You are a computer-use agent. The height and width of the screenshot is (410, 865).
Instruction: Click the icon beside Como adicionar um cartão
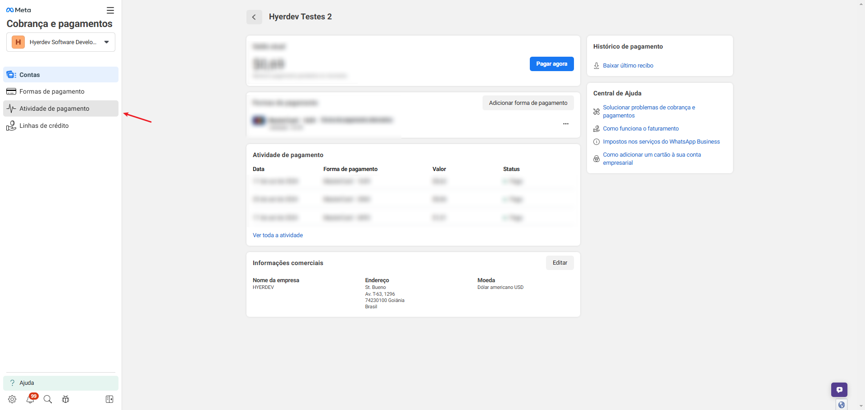pos(596,159)
